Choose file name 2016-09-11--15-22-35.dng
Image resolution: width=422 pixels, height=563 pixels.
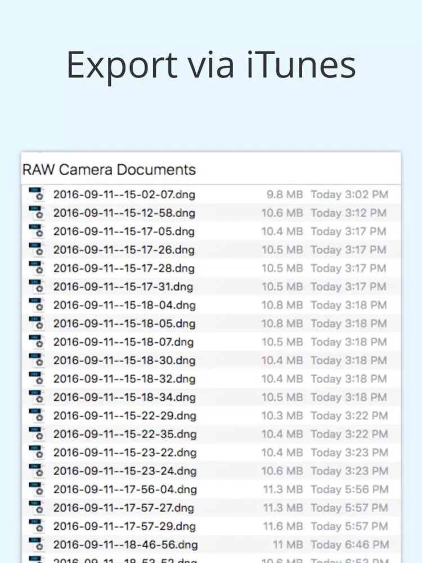click(x=125, y=434)
